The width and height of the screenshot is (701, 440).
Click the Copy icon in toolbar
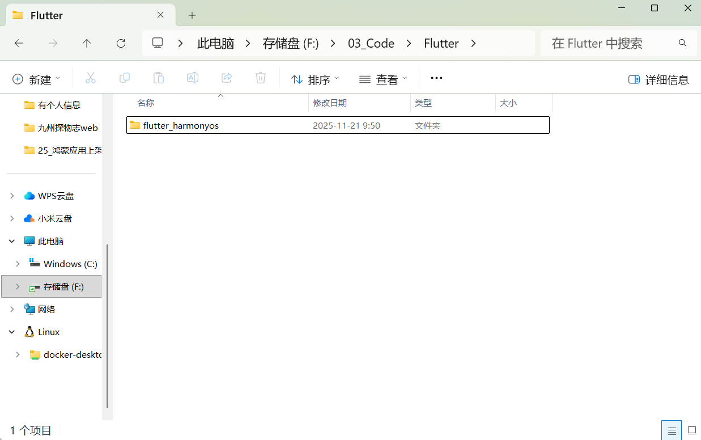[125, 78]
